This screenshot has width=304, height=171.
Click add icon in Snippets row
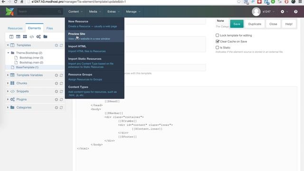57,91
